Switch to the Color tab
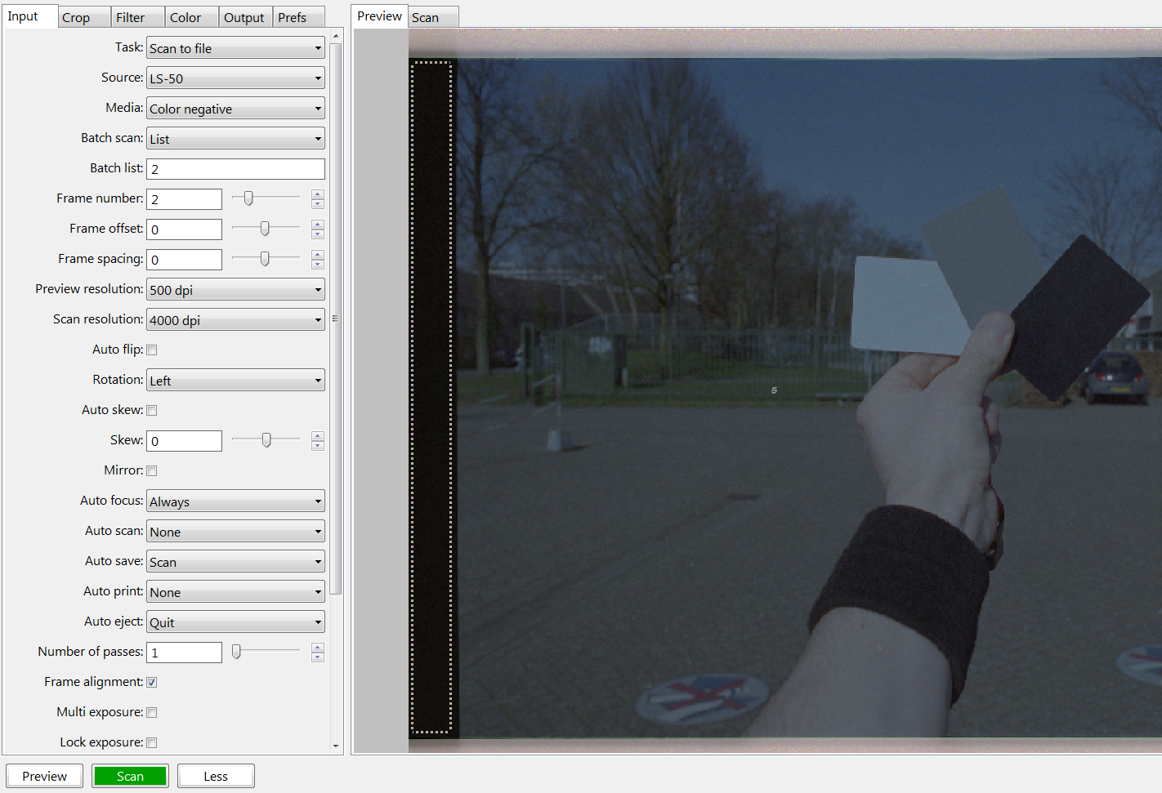The height and width of the screenshot is (793, 1162). 186,16
